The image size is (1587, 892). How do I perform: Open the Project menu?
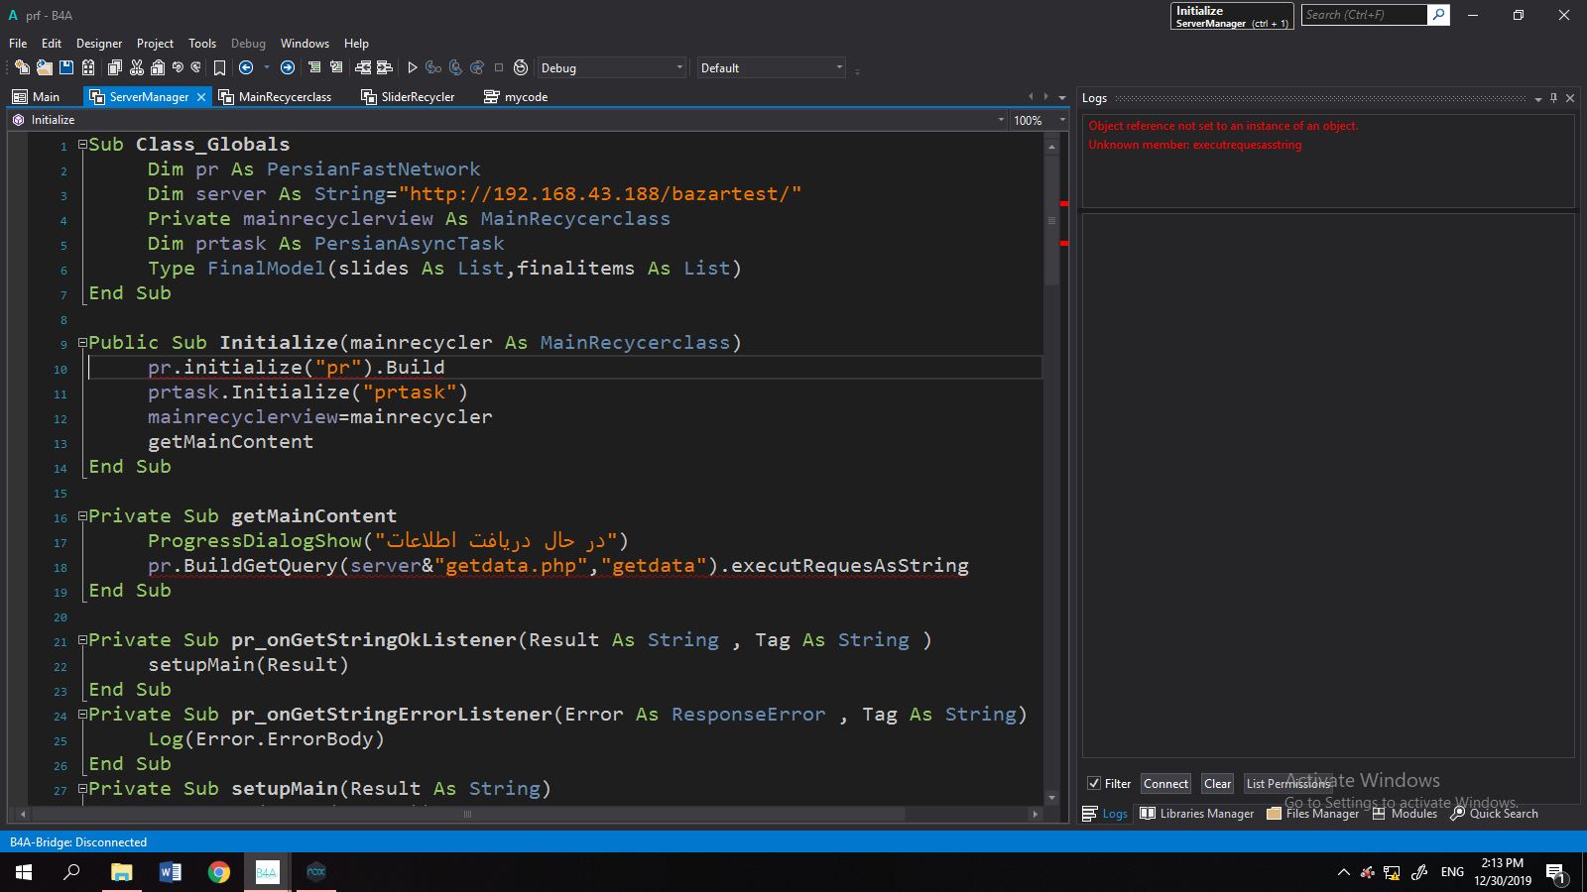(155, 44)
